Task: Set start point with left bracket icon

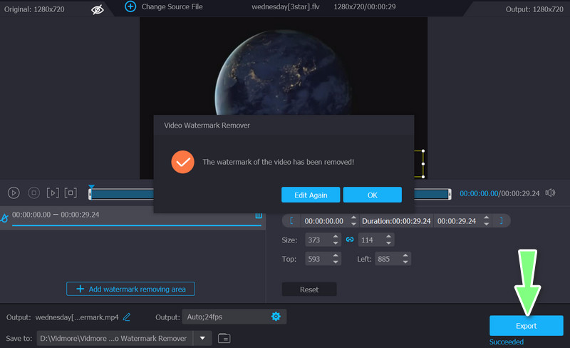Action: [291, 221]
